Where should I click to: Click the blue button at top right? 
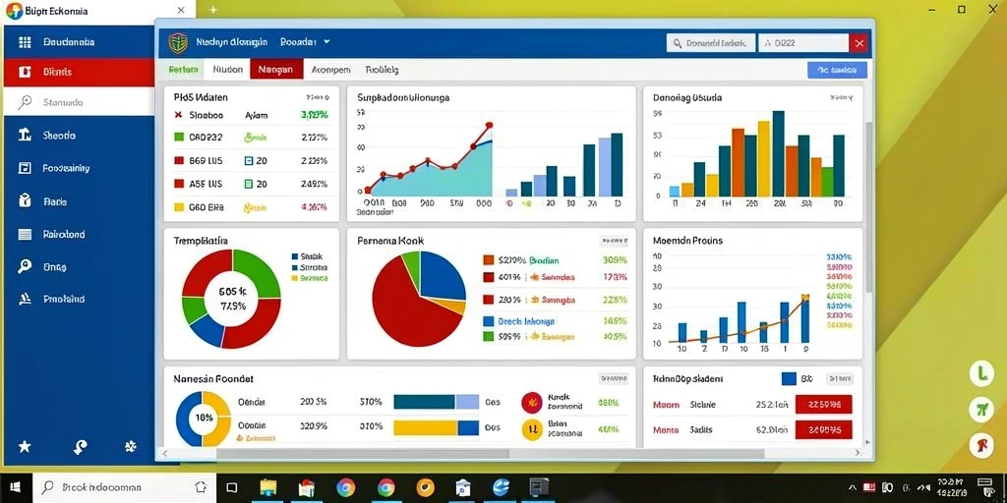pos(837,70)
